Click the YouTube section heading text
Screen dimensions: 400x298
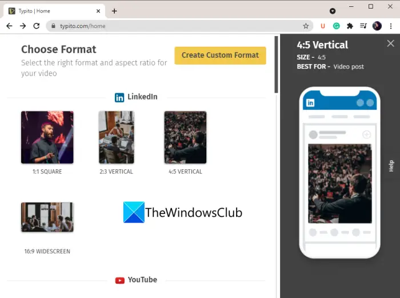[x=142, y=280]
